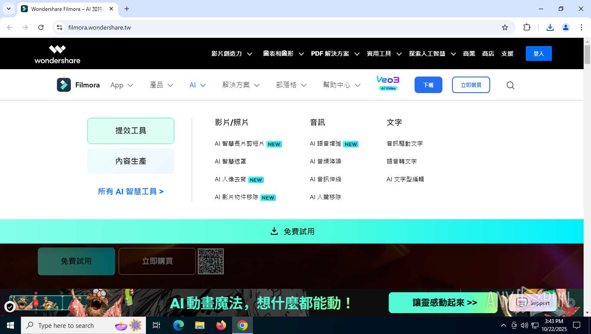Show hidden tray icons chevron
The width and height of the screenshot is (591, 334).
click(504, 325)
